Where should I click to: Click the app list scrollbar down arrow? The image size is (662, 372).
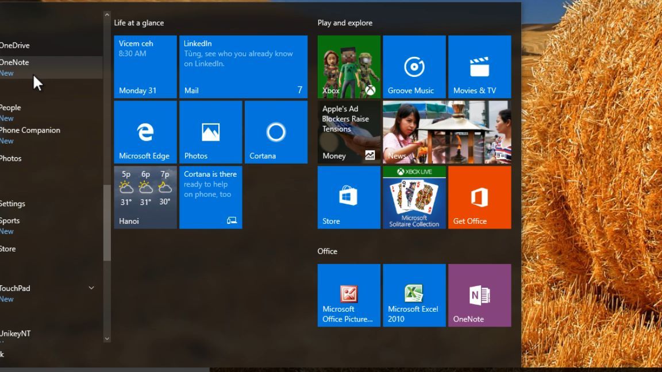[107, 338]
